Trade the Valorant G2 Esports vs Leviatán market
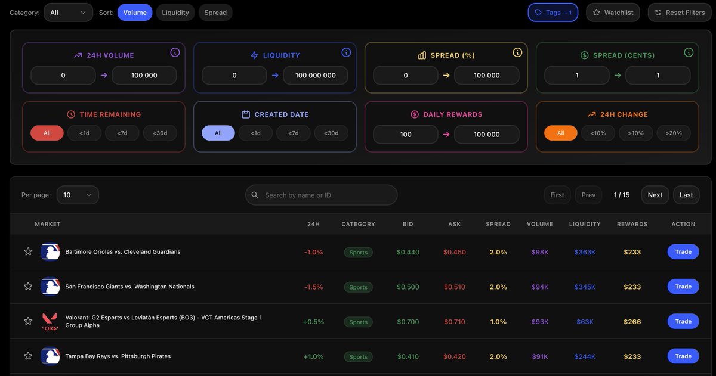The height and width of the screenshot is (376, 716). pyautogui.click(x=683, y=322)
